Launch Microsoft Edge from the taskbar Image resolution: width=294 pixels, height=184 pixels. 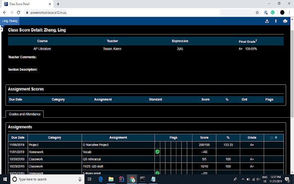point(101,179)
